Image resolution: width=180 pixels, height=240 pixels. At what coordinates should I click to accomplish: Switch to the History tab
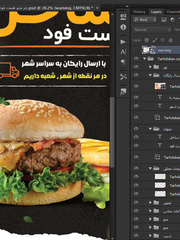(x=139, y=12)
